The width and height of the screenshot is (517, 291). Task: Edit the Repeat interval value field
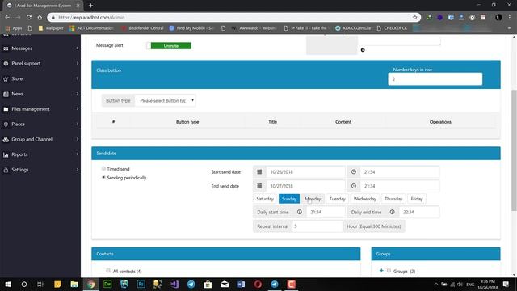coord(317,226)
